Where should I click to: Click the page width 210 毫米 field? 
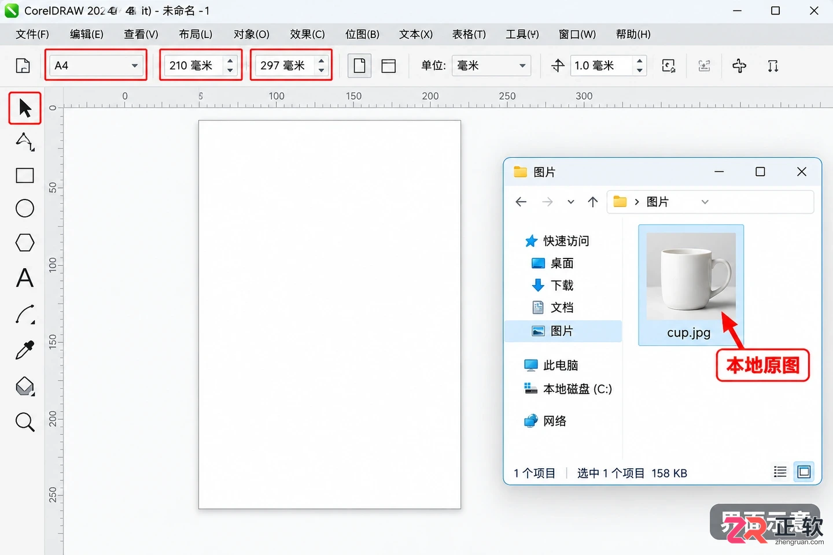point(194,65)
